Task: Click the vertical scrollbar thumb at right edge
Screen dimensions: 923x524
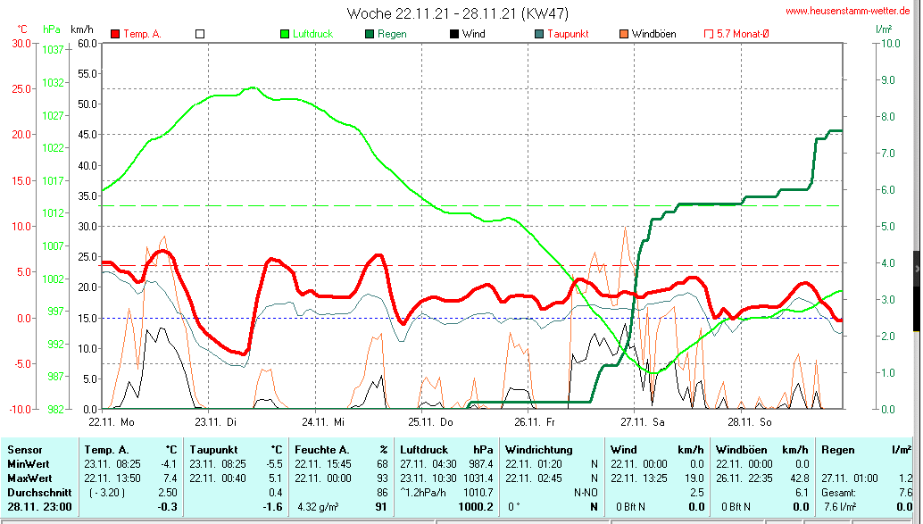Action: (x=917, y=291)
